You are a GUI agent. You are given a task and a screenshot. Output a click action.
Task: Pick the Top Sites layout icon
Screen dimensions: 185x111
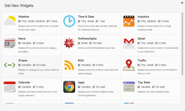pos(129,87)
